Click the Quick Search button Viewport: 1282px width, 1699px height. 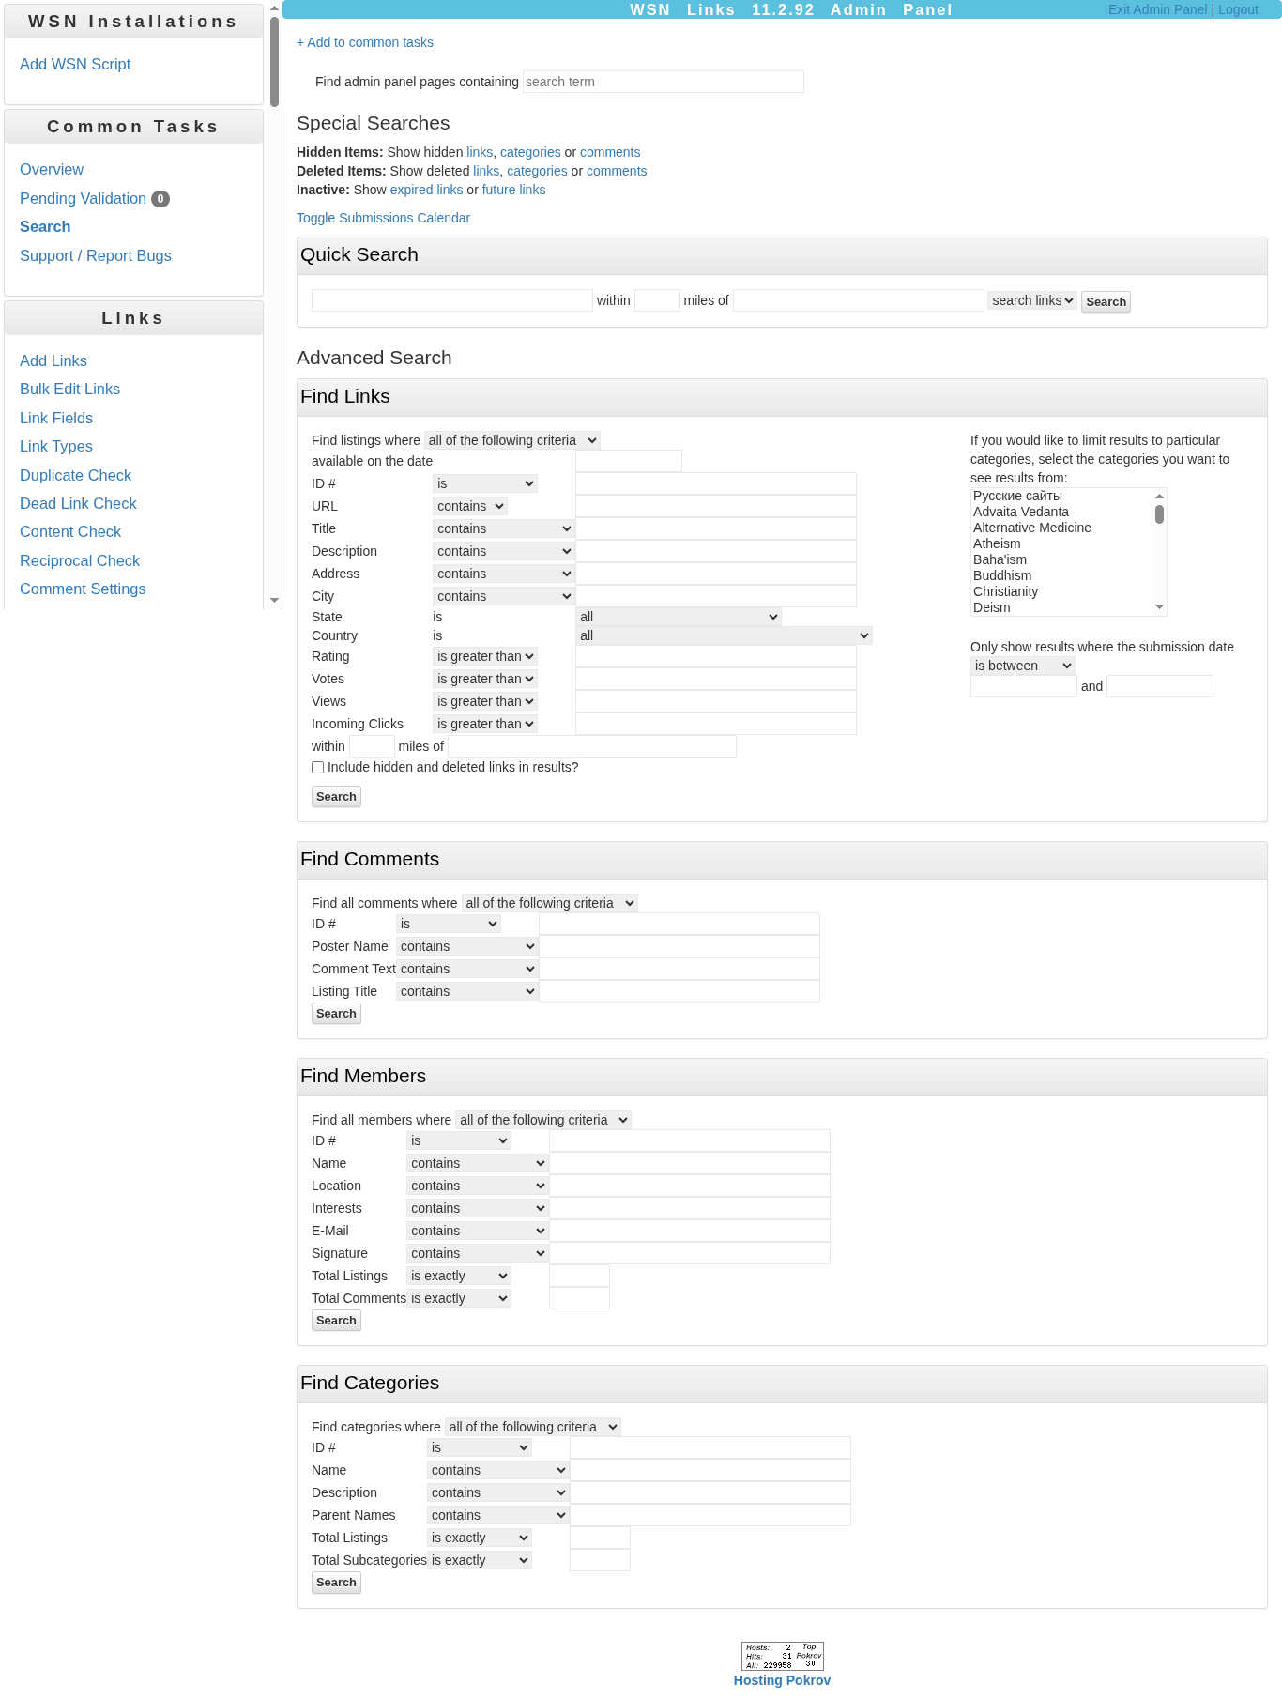tap(1106, 302)
